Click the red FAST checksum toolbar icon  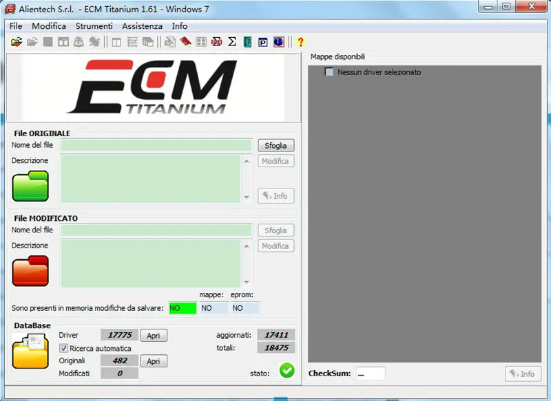(x=216, y=42)
